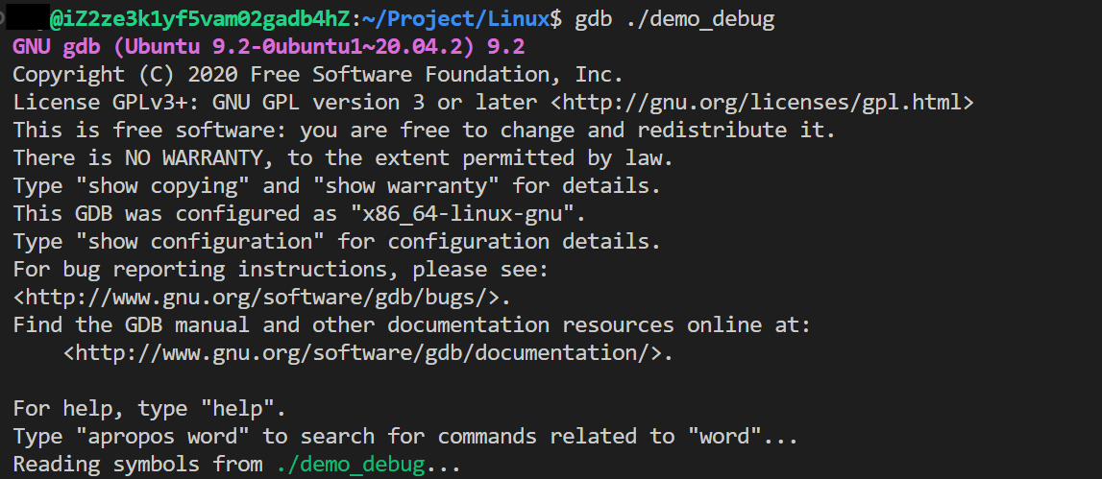The height and width of the screenshot is (479, 1102).
Task: Click the "For bug reporting instructions" line
Action: point(281,270)
